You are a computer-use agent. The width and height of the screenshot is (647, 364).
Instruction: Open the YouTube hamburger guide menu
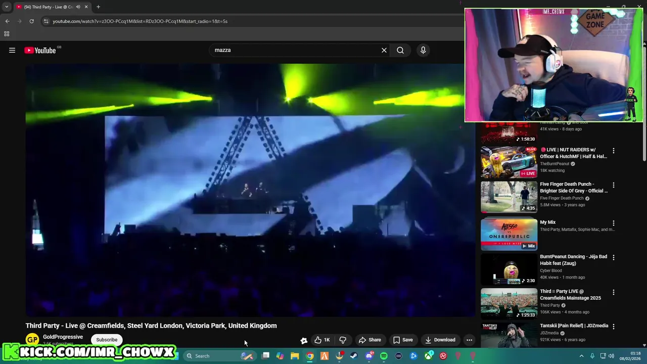[x=12, y=50]
